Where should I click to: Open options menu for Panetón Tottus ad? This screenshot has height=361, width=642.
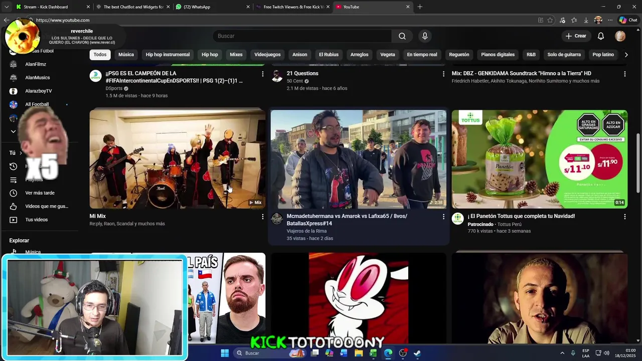tap(624, 217)
